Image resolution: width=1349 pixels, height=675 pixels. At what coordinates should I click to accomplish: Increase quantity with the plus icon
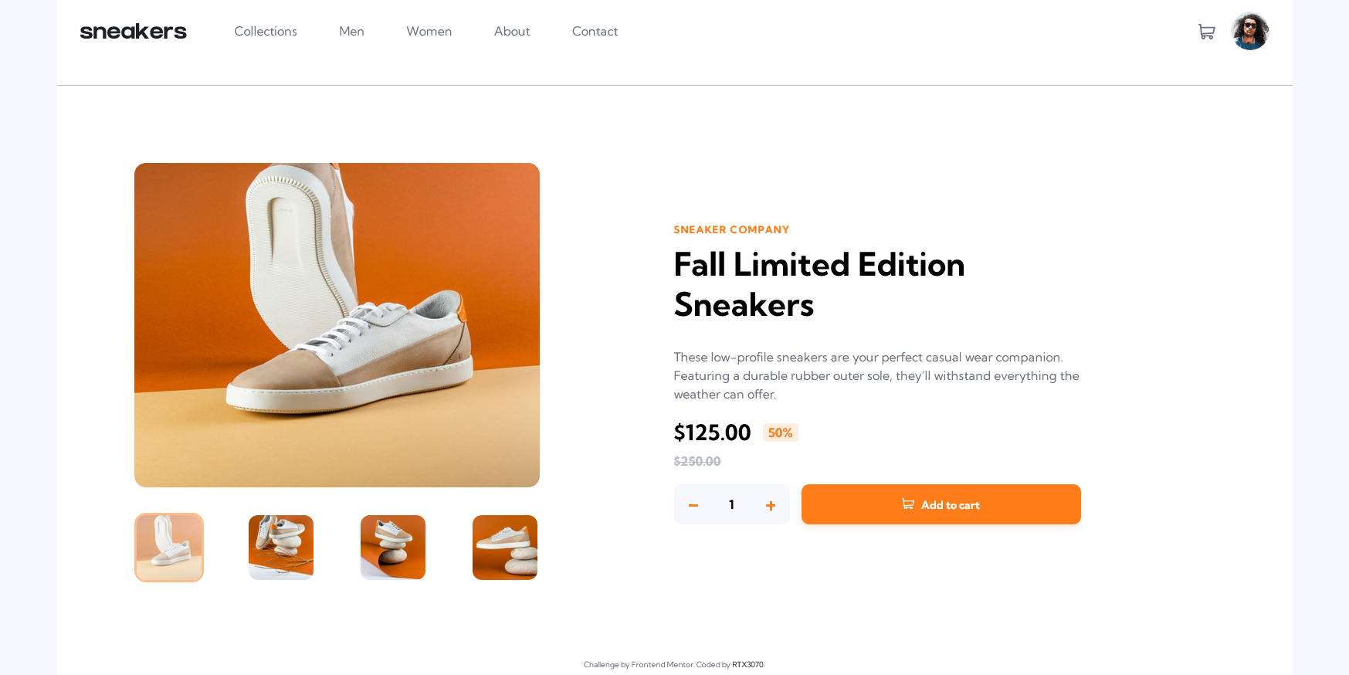click(770, 505)
